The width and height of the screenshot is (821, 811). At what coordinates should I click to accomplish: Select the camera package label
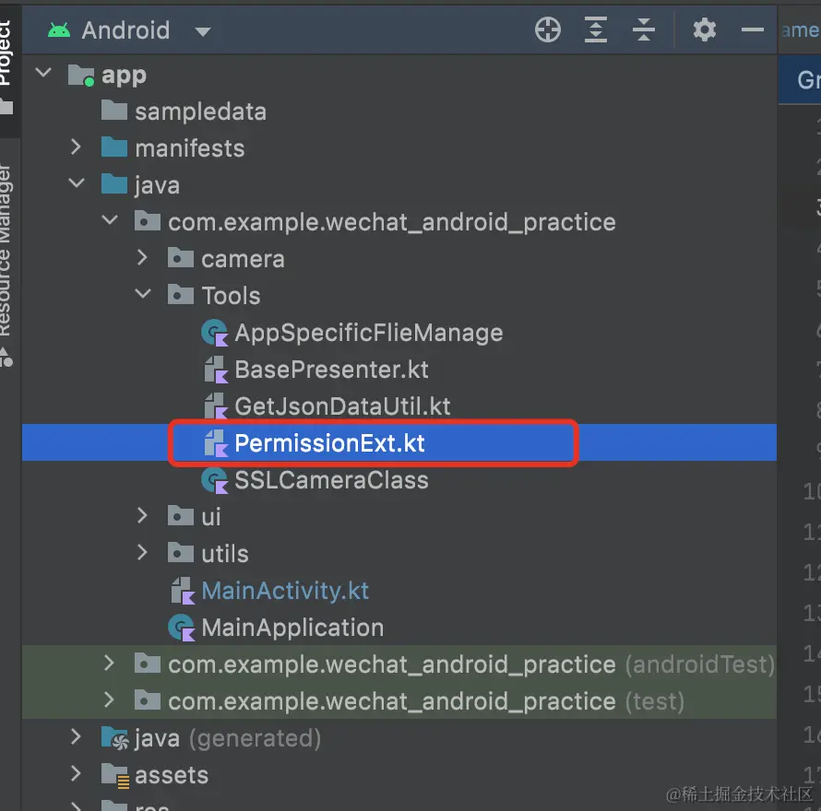pos(243,259)
